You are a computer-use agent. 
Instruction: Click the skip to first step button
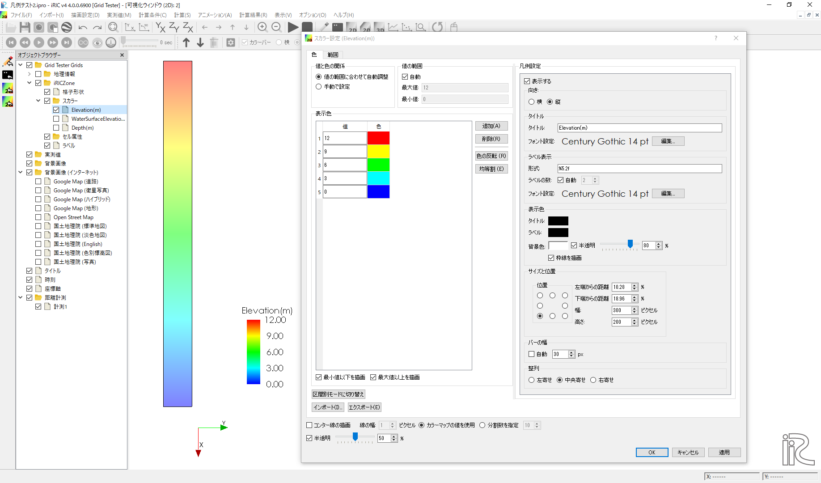pyautogui.click(x=11, y=42)
